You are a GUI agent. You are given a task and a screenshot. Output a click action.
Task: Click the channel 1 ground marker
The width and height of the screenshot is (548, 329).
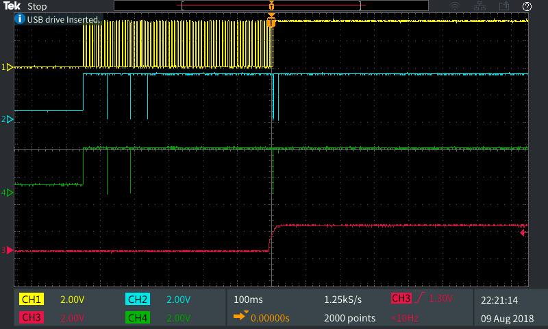click(x=8, y=67)
